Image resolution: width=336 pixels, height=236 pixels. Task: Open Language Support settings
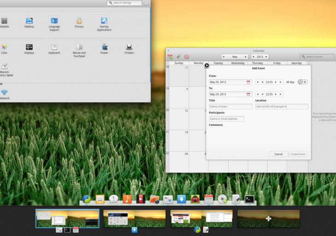pyautogui.click(x=54, y=24)
